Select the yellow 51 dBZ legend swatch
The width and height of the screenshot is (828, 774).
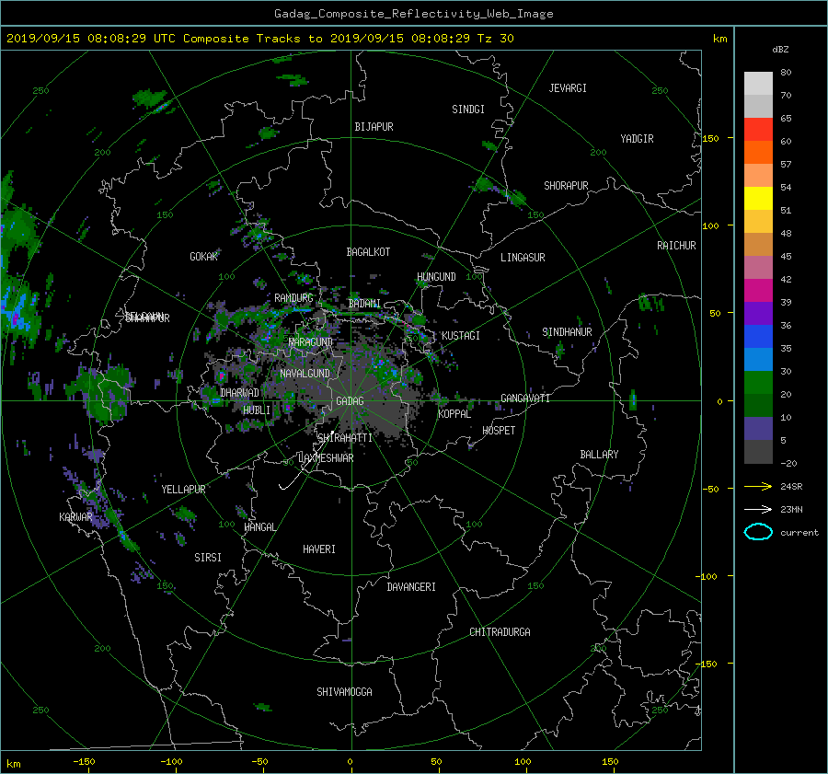758,198
